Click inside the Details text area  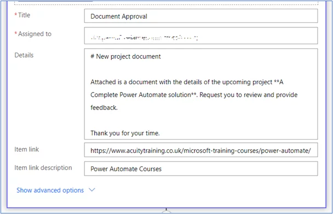[x=201, y=94]
